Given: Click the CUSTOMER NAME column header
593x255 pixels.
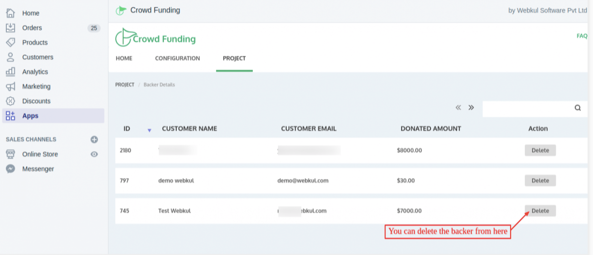Looking at the screenshot, I should point(189,128).
